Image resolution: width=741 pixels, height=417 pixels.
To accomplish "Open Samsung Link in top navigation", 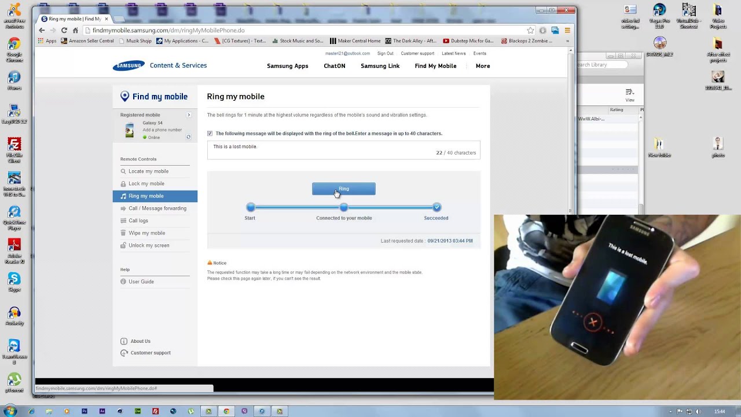I will point(380,66).
